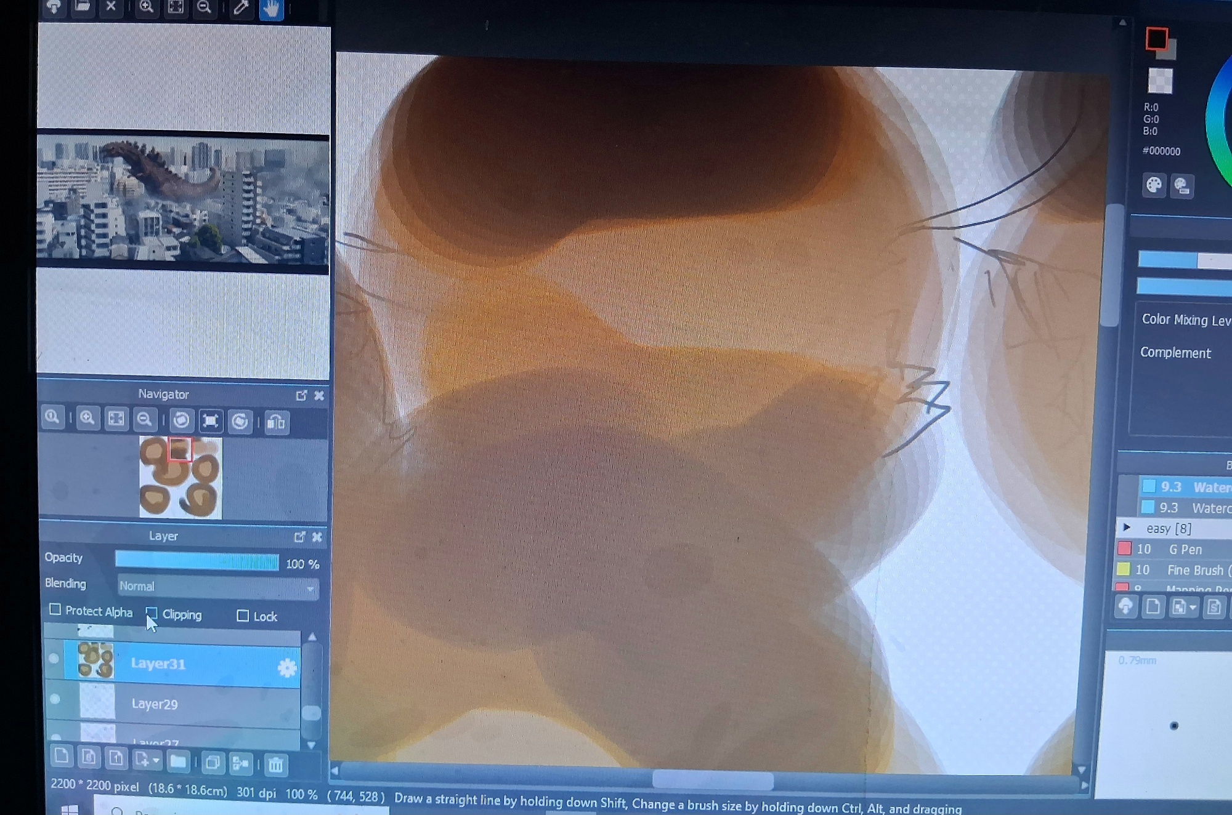Toggle the Clipping checkbox
The image size is (1232, 815).
pyautogui.click(x=152, y=613)
